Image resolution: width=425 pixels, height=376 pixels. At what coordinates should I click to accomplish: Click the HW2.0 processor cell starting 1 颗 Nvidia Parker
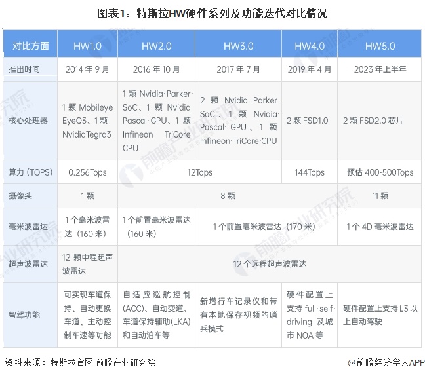point(156,121)
